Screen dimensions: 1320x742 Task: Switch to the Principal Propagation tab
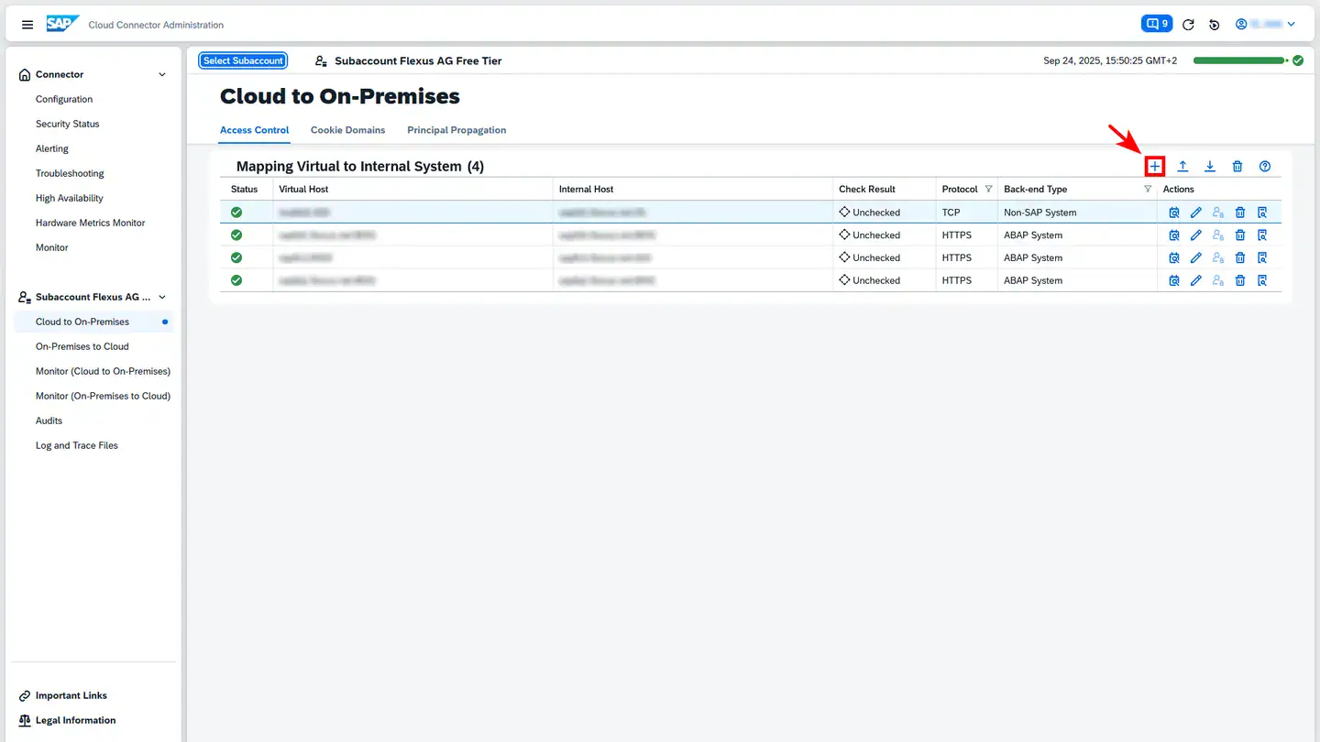(x=456, y=130)
